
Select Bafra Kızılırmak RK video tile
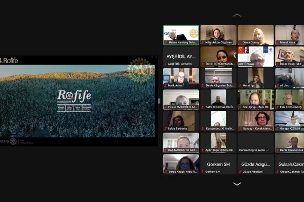pyautogui.click(x=218, y=99)
